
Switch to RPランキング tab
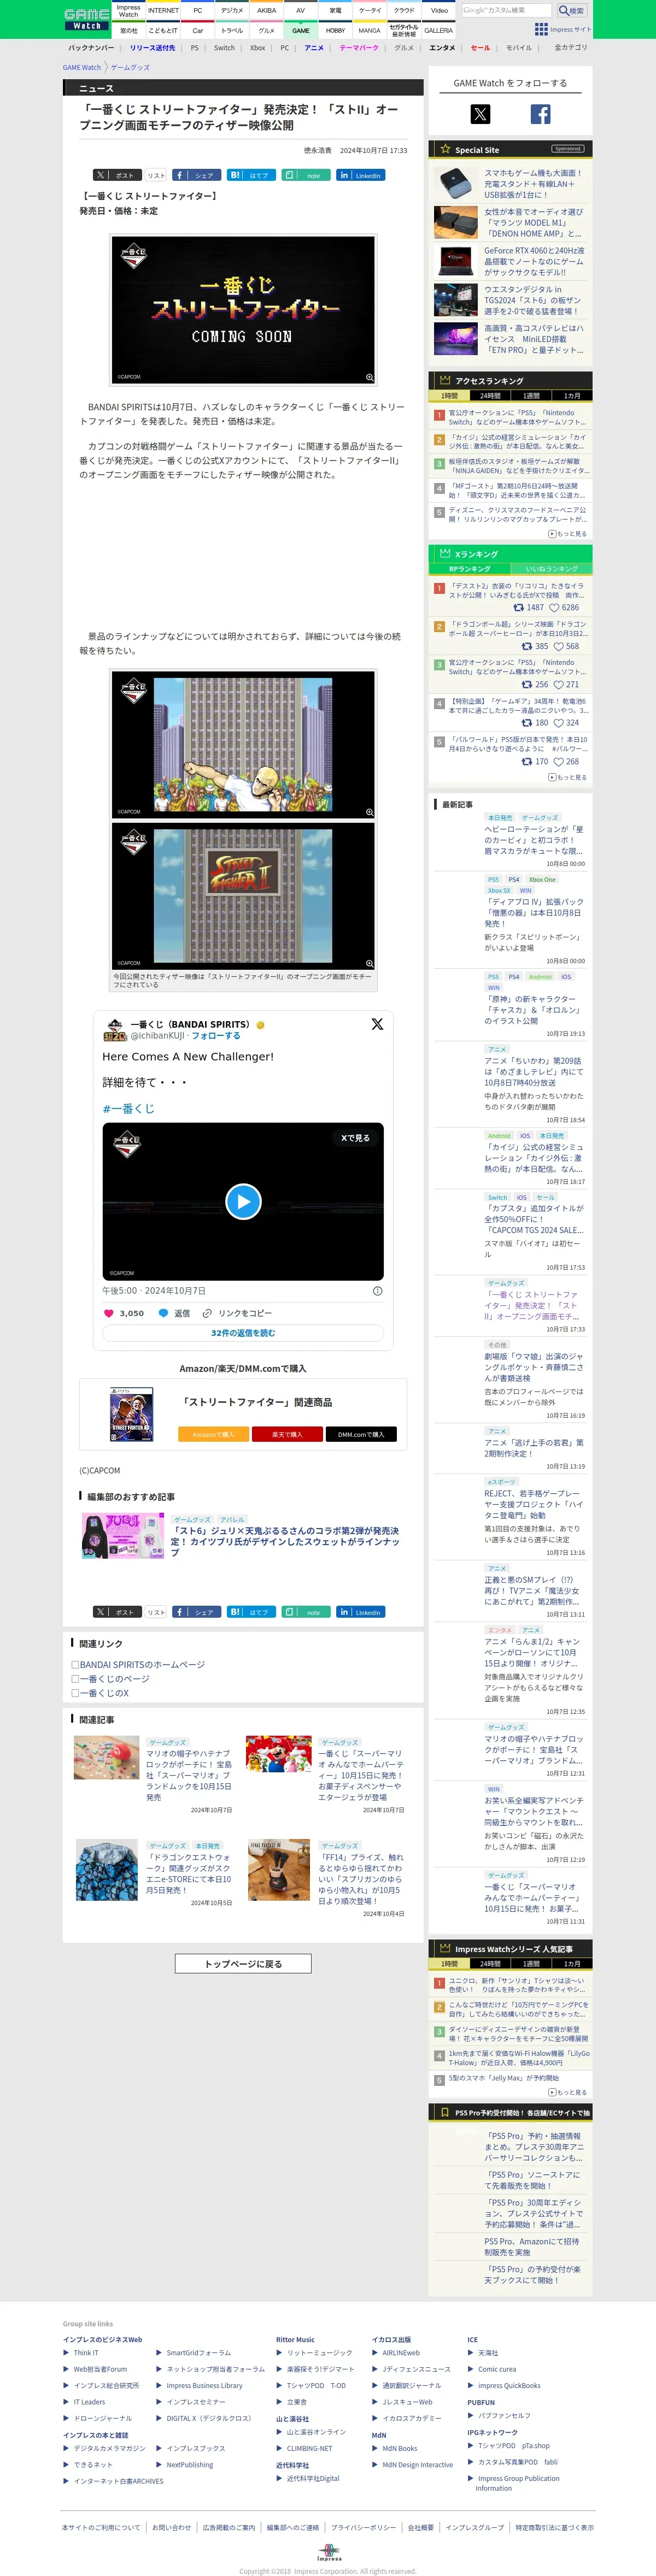pos(470,568)
